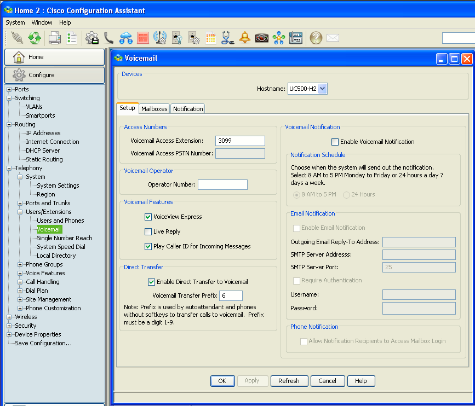Viewport: 475px width, 406px height.
Task: Expand Ports and Trunks node
Action: click(20, 204)
